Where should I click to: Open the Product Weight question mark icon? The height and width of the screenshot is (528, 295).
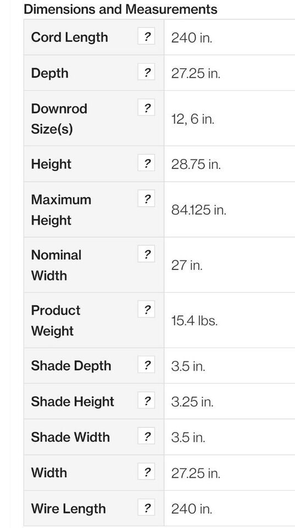146,310
